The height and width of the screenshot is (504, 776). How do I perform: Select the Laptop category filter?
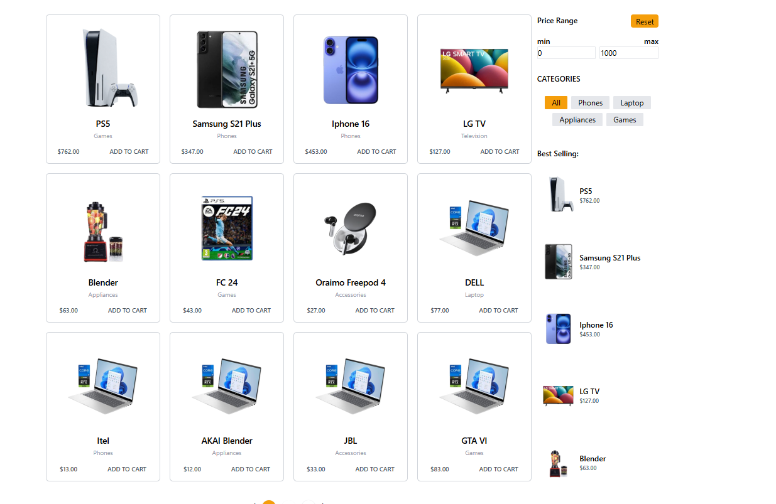click(x=632, y=103)
